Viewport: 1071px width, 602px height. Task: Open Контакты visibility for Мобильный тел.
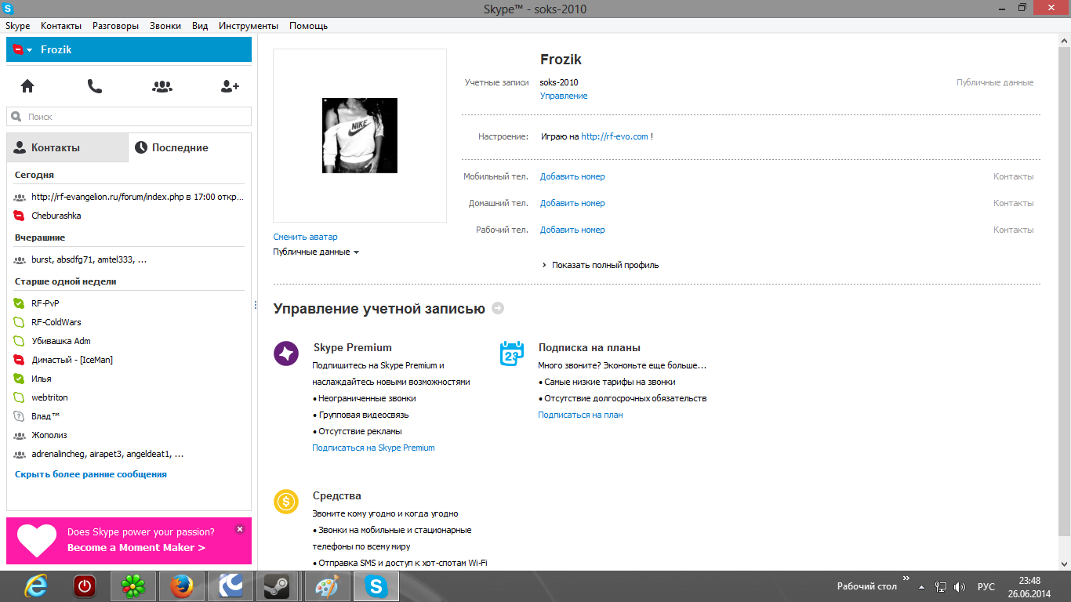tap(1014, 176)
